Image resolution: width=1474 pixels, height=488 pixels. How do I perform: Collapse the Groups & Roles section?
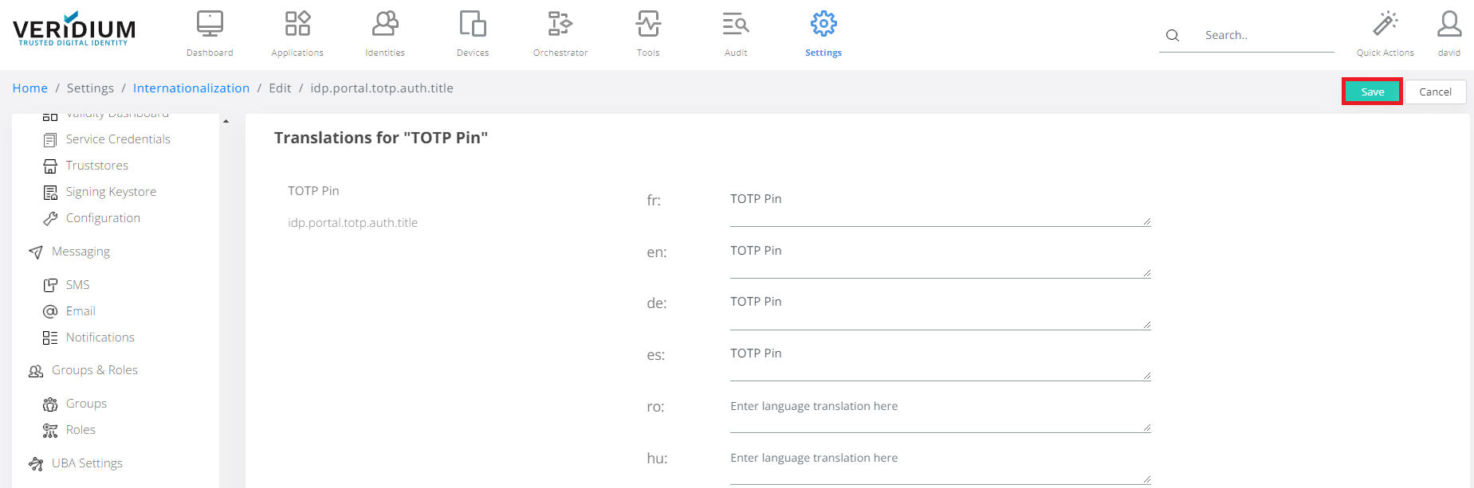click(94, 370)
